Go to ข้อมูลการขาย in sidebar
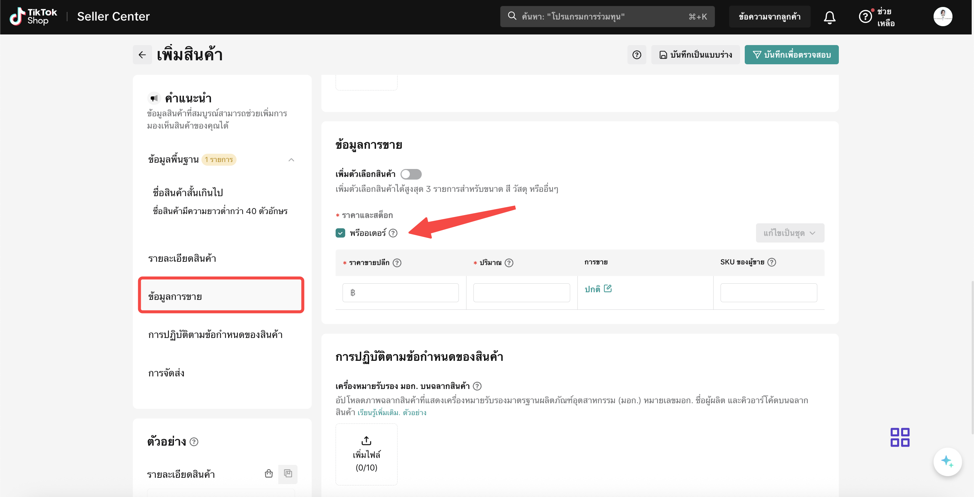974x497 pixels. [221, 296]
